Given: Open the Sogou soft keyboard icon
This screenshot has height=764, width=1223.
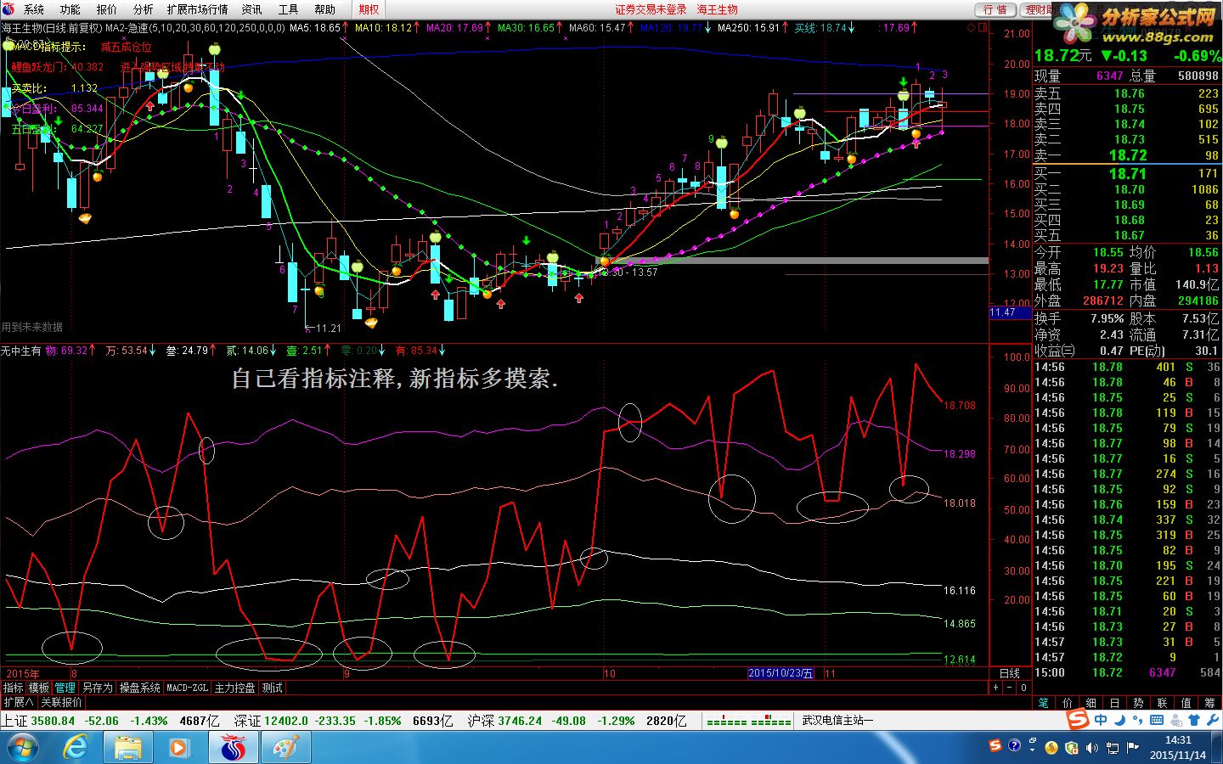Looking at the screenshot, I should click(x=1157, y=720).
